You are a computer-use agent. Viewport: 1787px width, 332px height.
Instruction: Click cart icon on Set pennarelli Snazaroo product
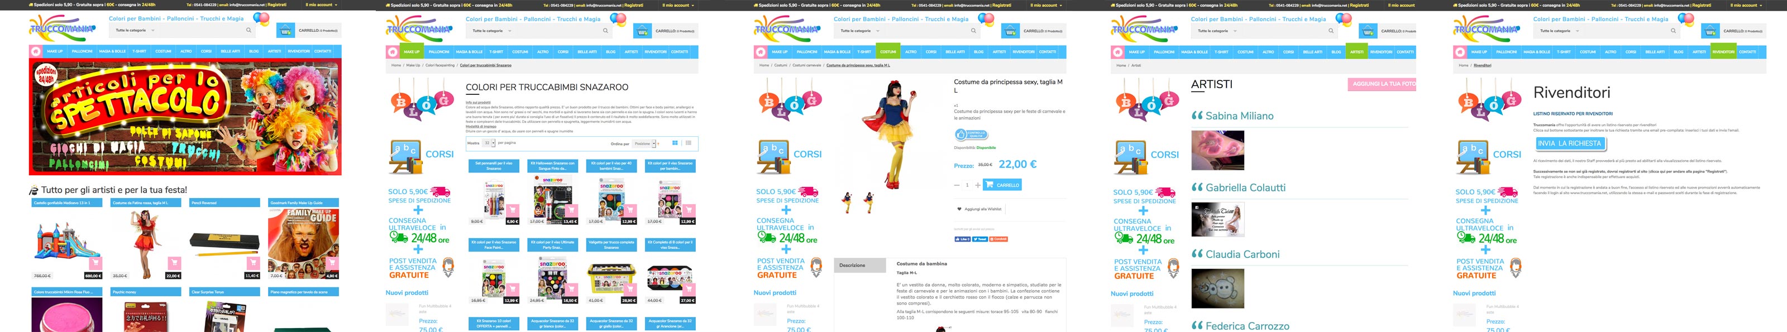pos(513,210)
